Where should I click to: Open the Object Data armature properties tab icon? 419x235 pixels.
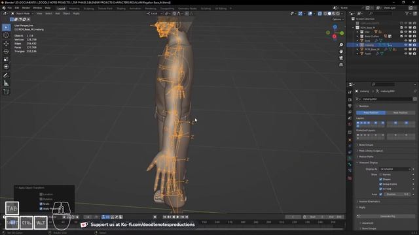click(350, 158)
